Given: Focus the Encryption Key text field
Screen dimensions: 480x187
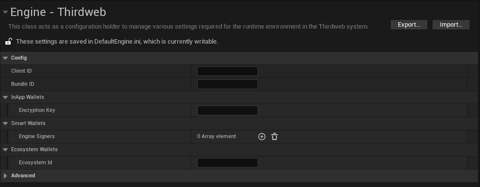Looking at the screenshot, I should pyautogui.click(x=227, y=110).
